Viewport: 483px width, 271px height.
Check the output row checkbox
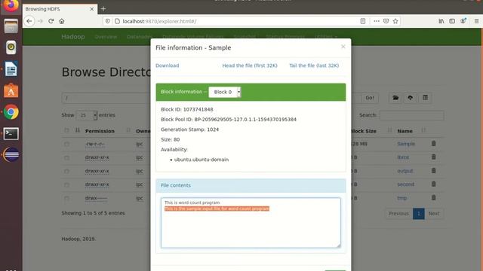(66, 171)
